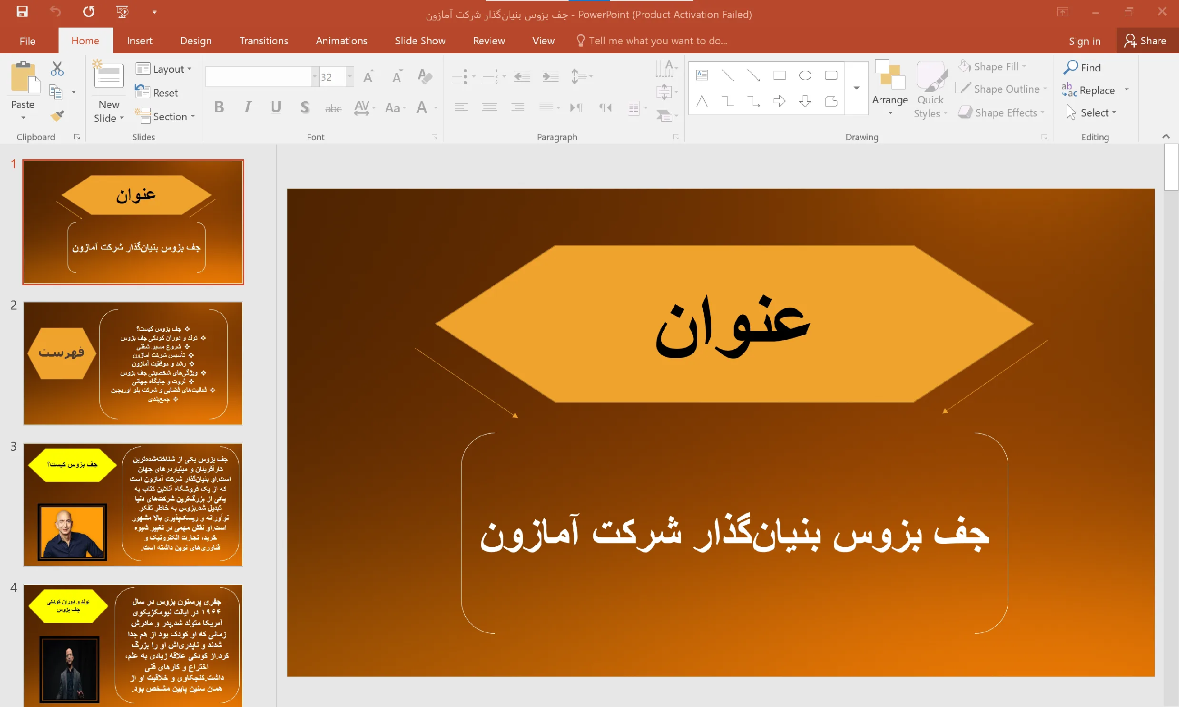The width and height of the screenshot is (1179, 707).
Task: Decrease font size with the smaller A icon
Action: coord(397,76)
